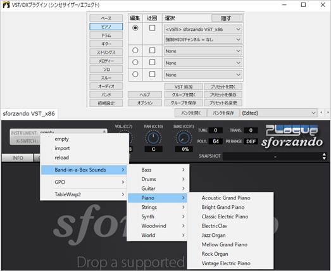
Task: Click the ピアノ (Piano) track button
Action: (106, 27)
